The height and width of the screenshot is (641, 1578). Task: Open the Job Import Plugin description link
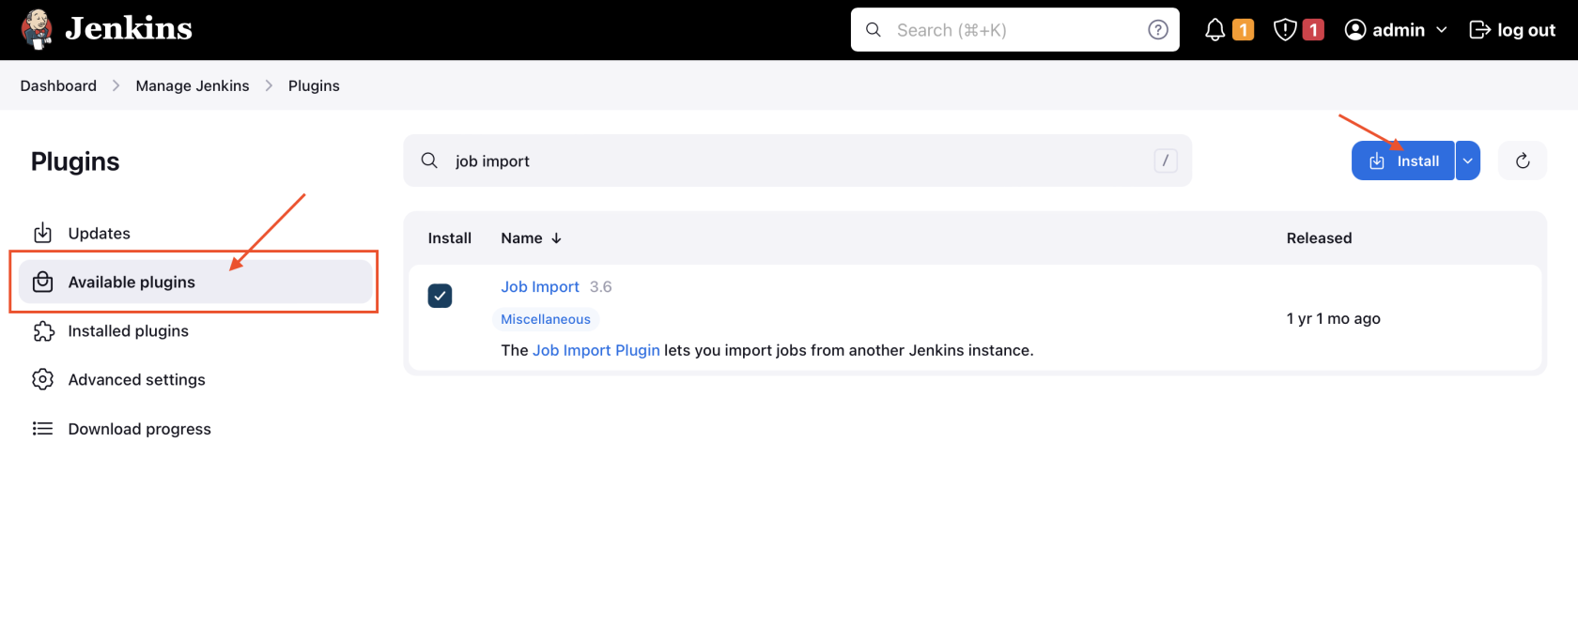[x=596, y=350]
